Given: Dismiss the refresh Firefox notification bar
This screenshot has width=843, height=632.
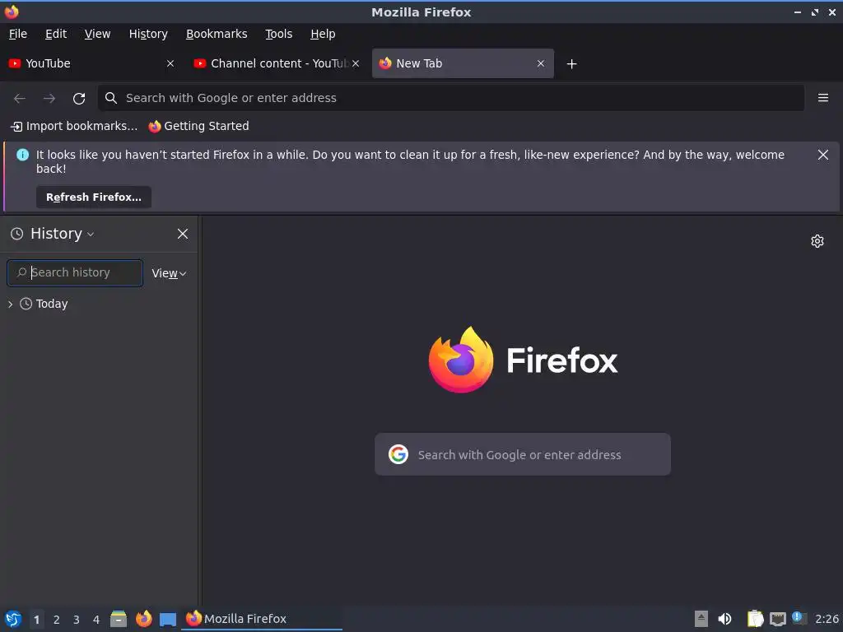Looking at the screenshot, I should point(822,155).
